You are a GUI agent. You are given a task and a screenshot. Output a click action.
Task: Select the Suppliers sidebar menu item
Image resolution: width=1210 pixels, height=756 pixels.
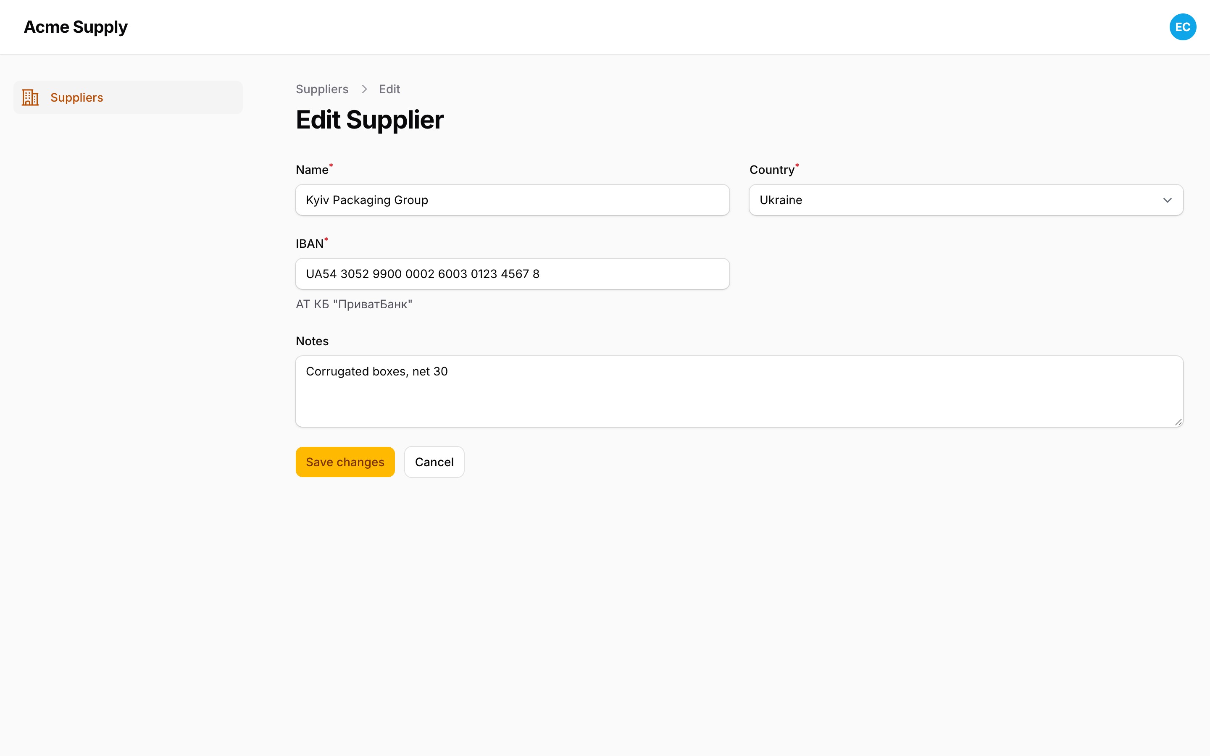128,97
